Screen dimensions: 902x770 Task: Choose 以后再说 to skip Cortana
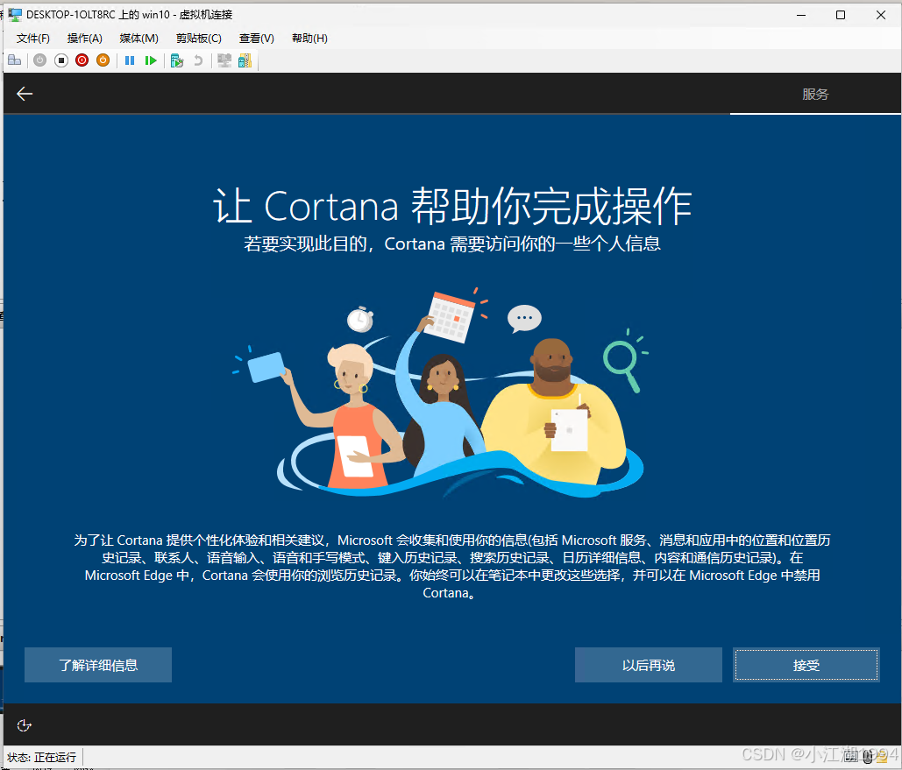pyautogui.click(x=649, y=665)
